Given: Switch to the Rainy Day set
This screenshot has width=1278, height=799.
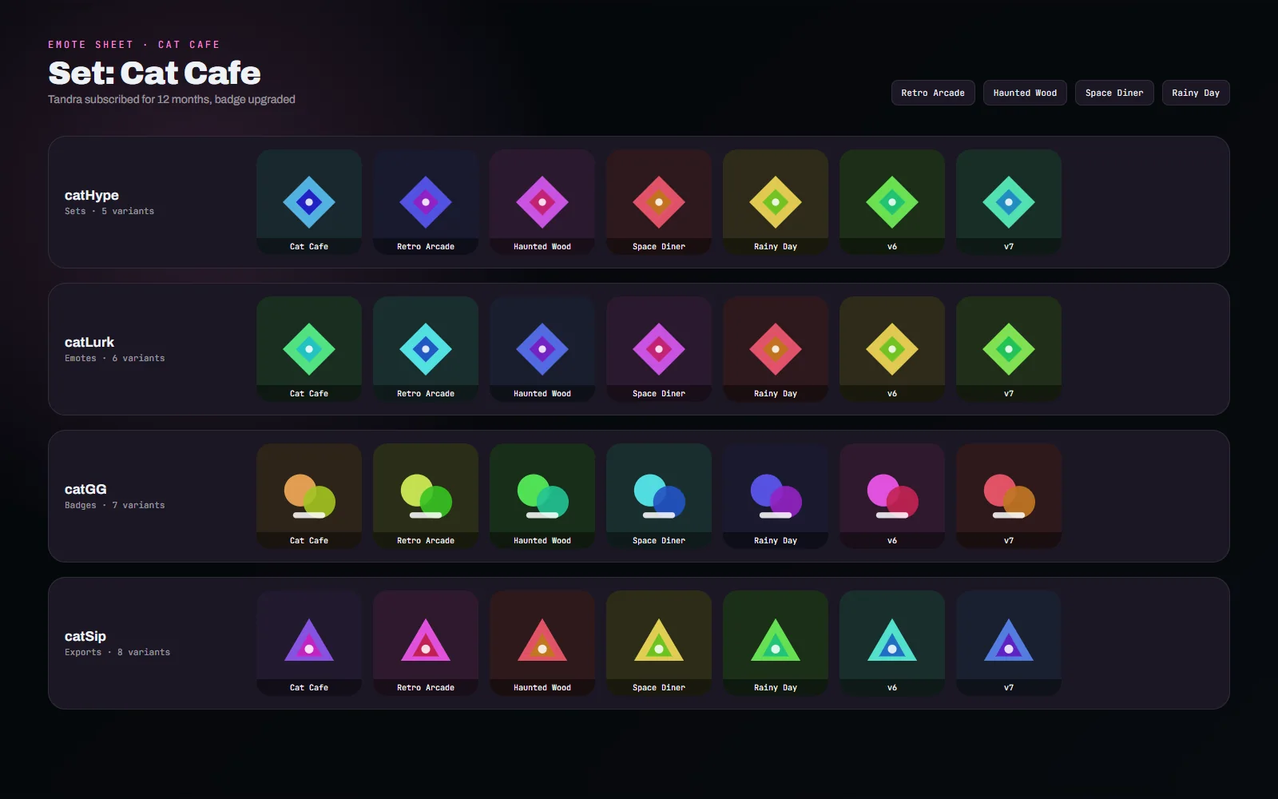Looking at the screenshot, I should tap(1196, 93).
